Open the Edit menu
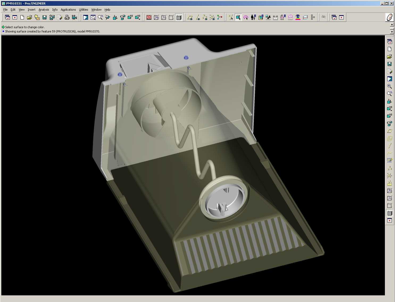The height and width of the screenshot is (302, 395). coord(13,10)
